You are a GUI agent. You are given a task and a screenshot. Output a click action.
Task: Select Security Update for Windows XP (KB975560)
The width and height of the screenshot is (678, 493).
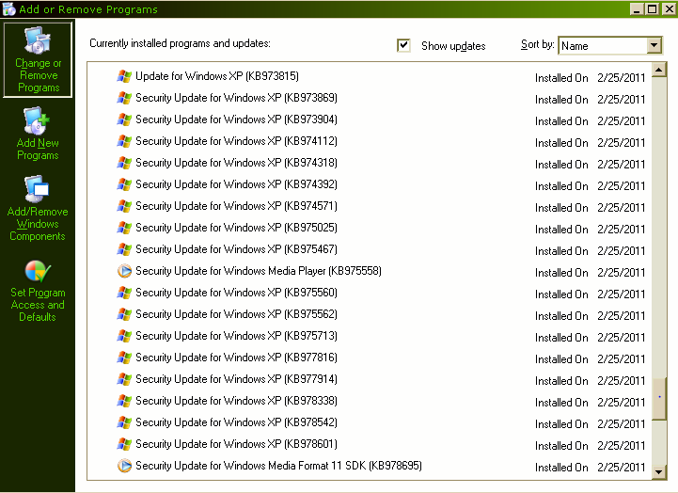point(236,293)
